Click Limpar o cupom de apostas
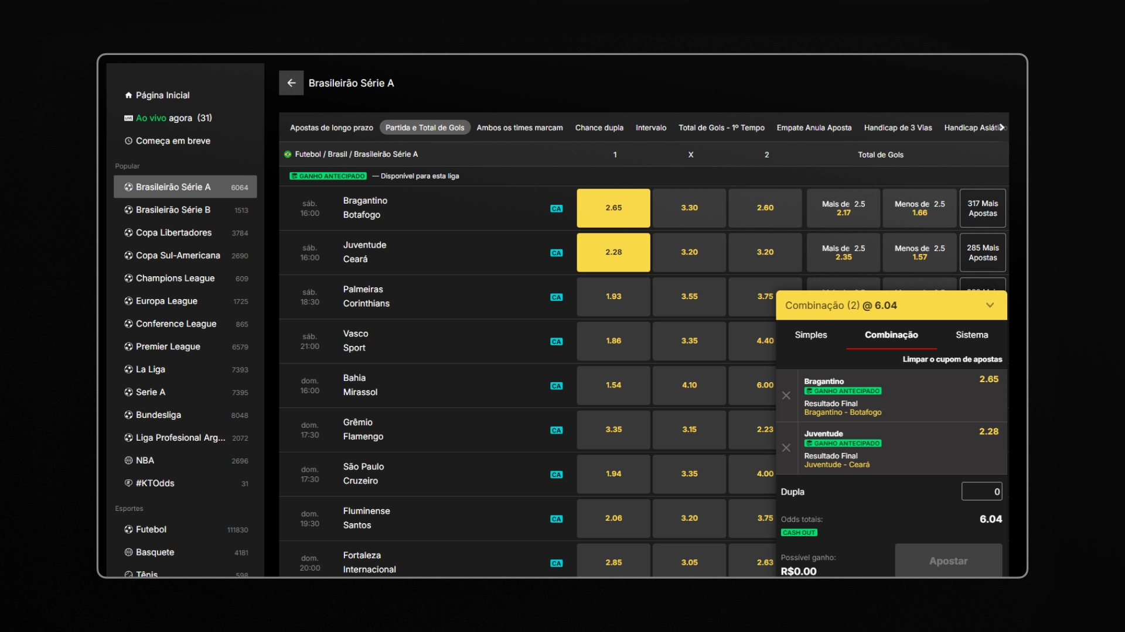This screenshot has height=632, width=1125. tap(952, 360)
